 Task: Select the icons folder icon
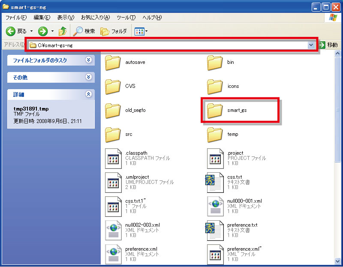point(215,87)
